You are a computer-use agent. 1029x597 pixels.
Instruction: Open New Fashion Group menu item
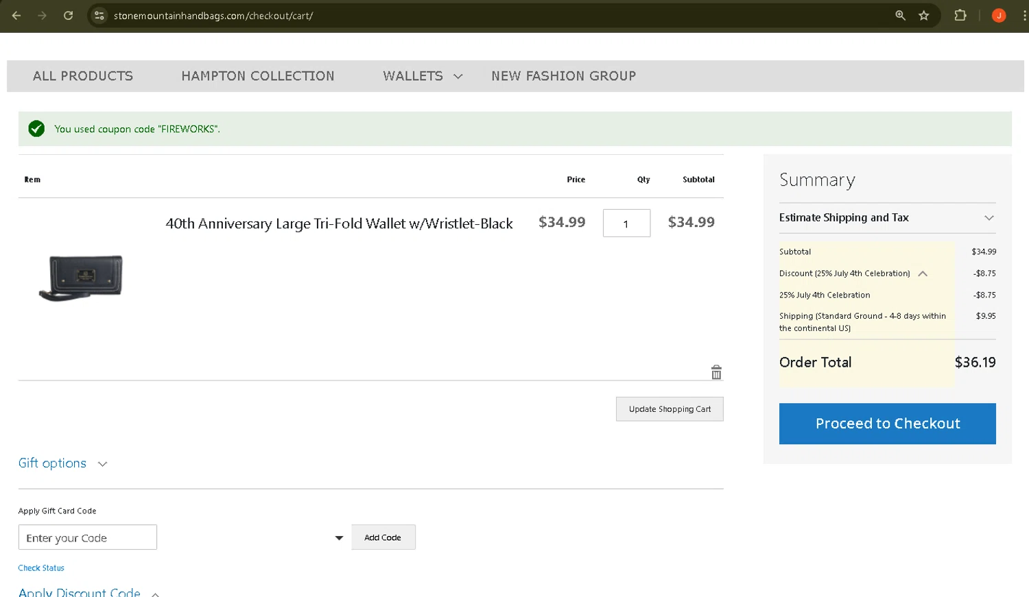(x=563, y=76)
